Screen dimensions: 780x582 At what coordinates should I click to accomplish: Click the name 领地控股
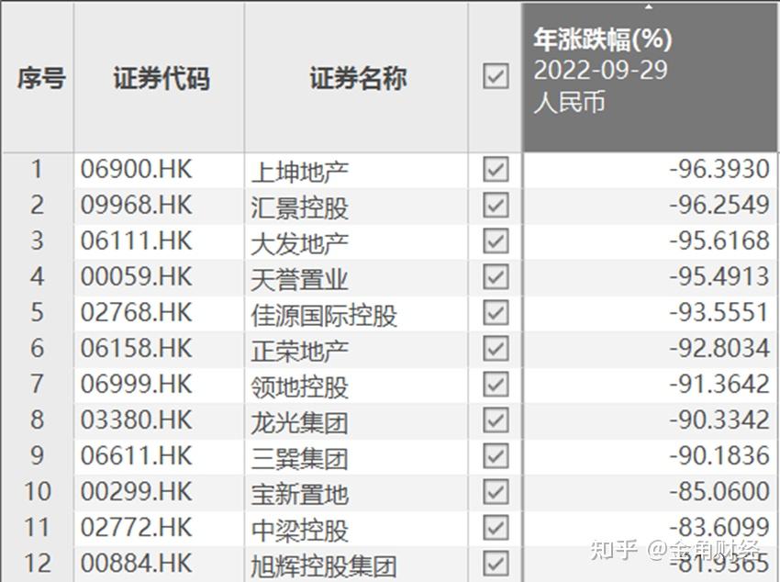click(x=299, y=387)
